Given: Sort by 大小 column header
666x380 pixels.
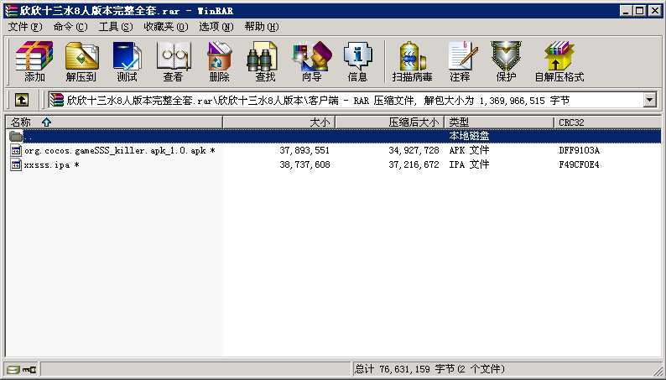Looking at the screenshot, I should [x=279, y=122].
